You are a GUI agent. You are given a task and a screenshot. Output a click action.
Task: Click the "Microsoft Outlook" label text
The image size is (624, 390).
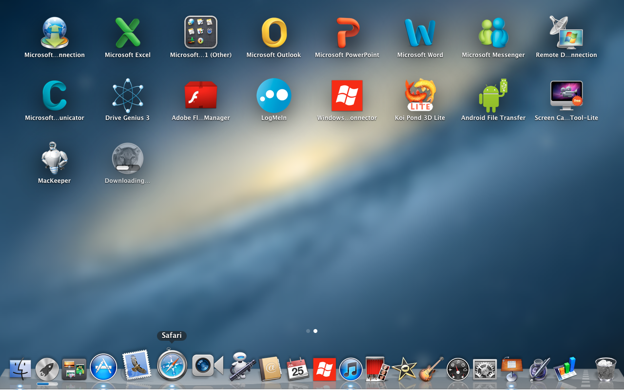[273, 55]
